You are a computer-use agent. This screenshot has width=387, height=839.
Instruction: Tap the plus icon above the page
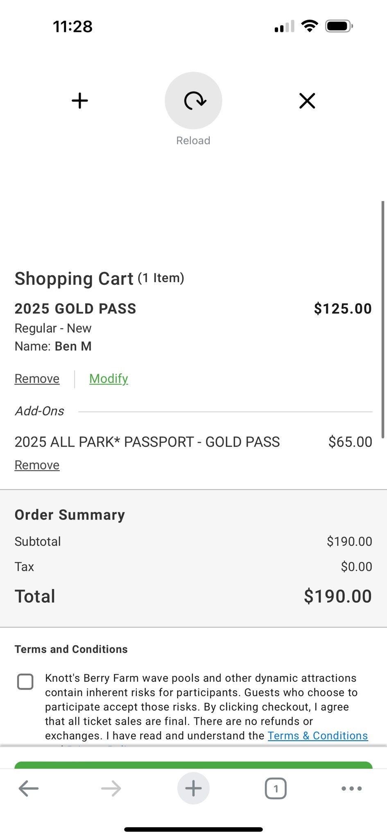(80, 101)
